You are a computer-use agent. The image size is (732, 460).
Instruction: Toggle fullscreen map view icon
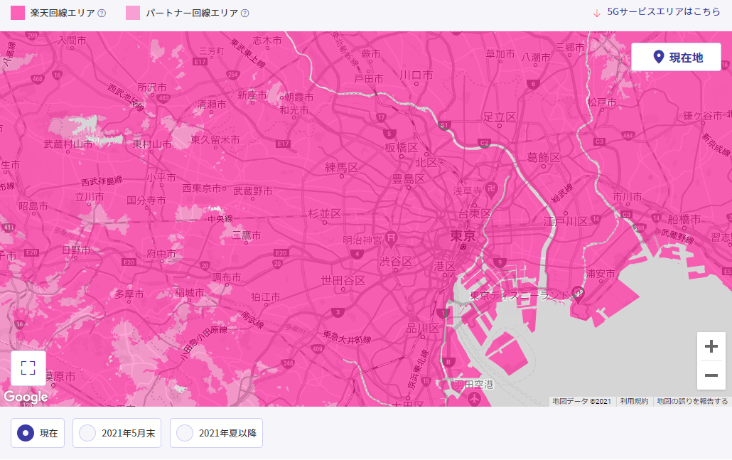click(28, 368)
